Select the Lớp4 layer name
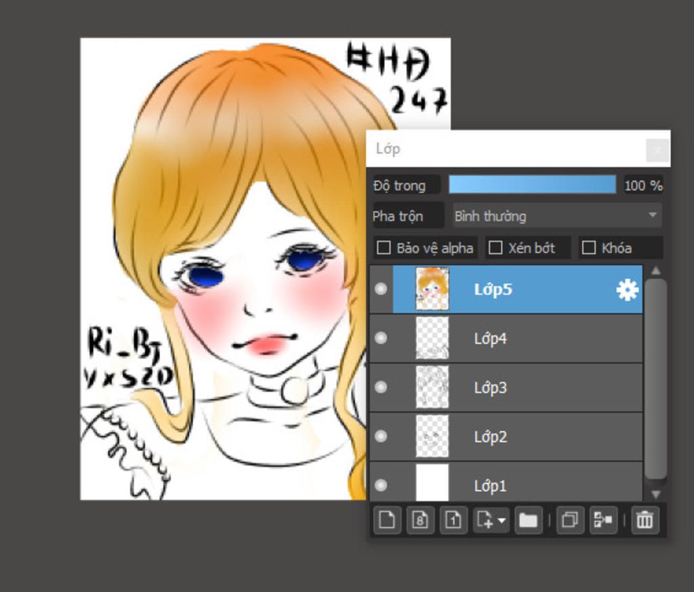 click(x=490, y=339)
